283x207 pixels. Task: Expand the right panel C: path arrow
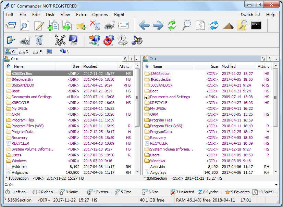[156, 59]
